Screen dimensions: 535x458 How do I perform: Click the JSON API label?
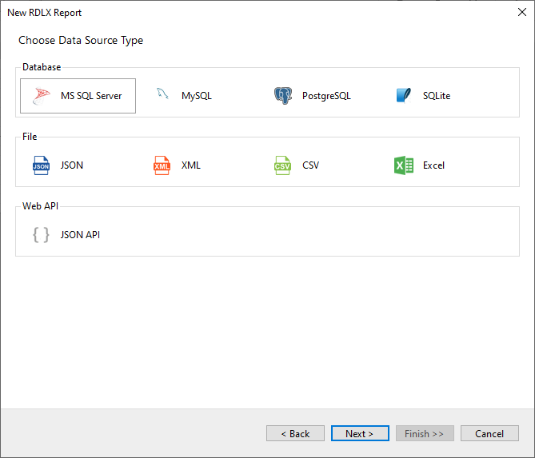click(x=80, y=235)
